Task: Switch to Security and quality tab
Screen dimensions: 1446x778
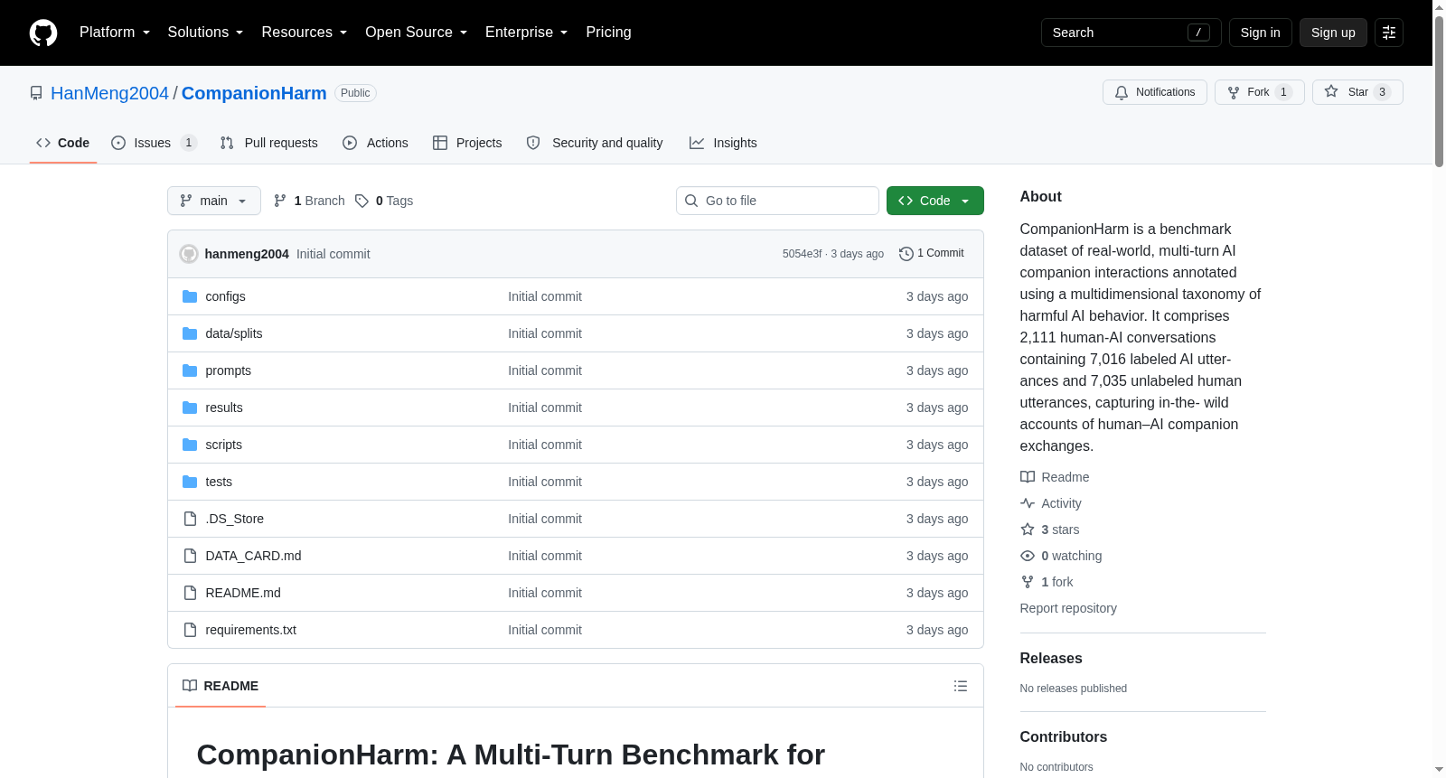Action: [x=595, y=143]
